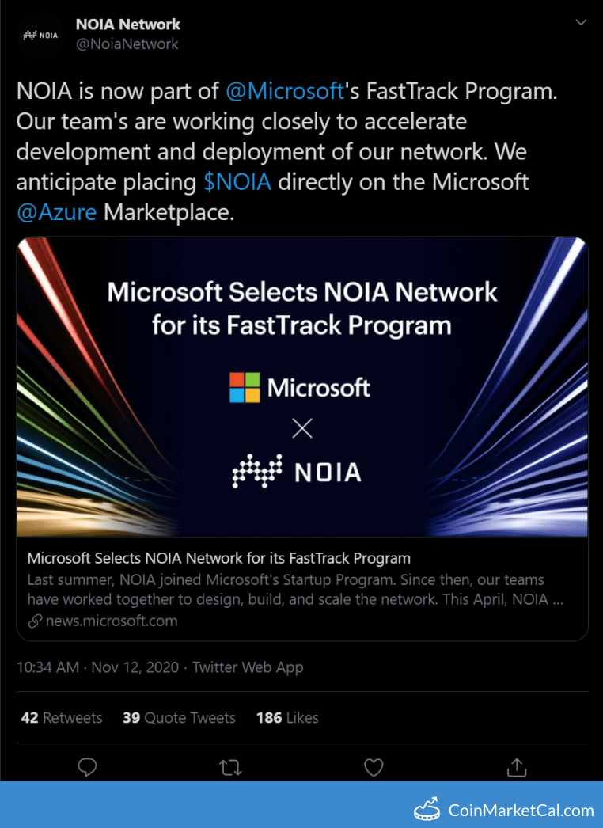Screen dimensions: 603x828
Task: Click the link chain icon beside news.microsoft.com
Action: (x=35, y=621)
